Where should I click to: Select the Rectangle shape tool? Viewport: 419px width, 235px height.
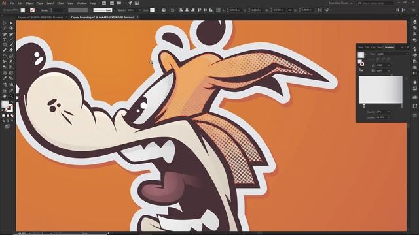click(5, 45)
